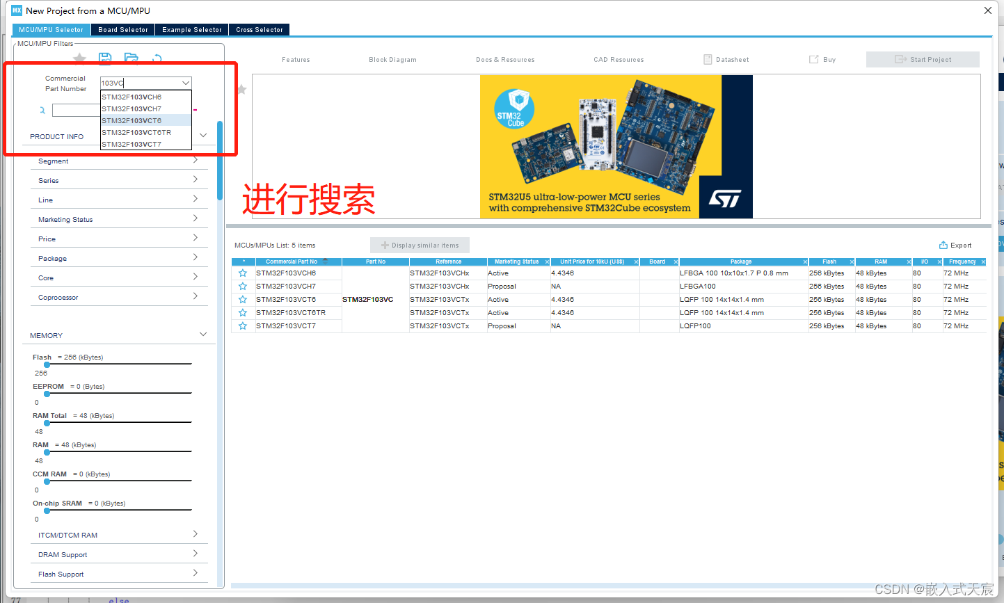Switch to the Example Selector tab
Viewport: 1004px width, 603px height.
192,30
